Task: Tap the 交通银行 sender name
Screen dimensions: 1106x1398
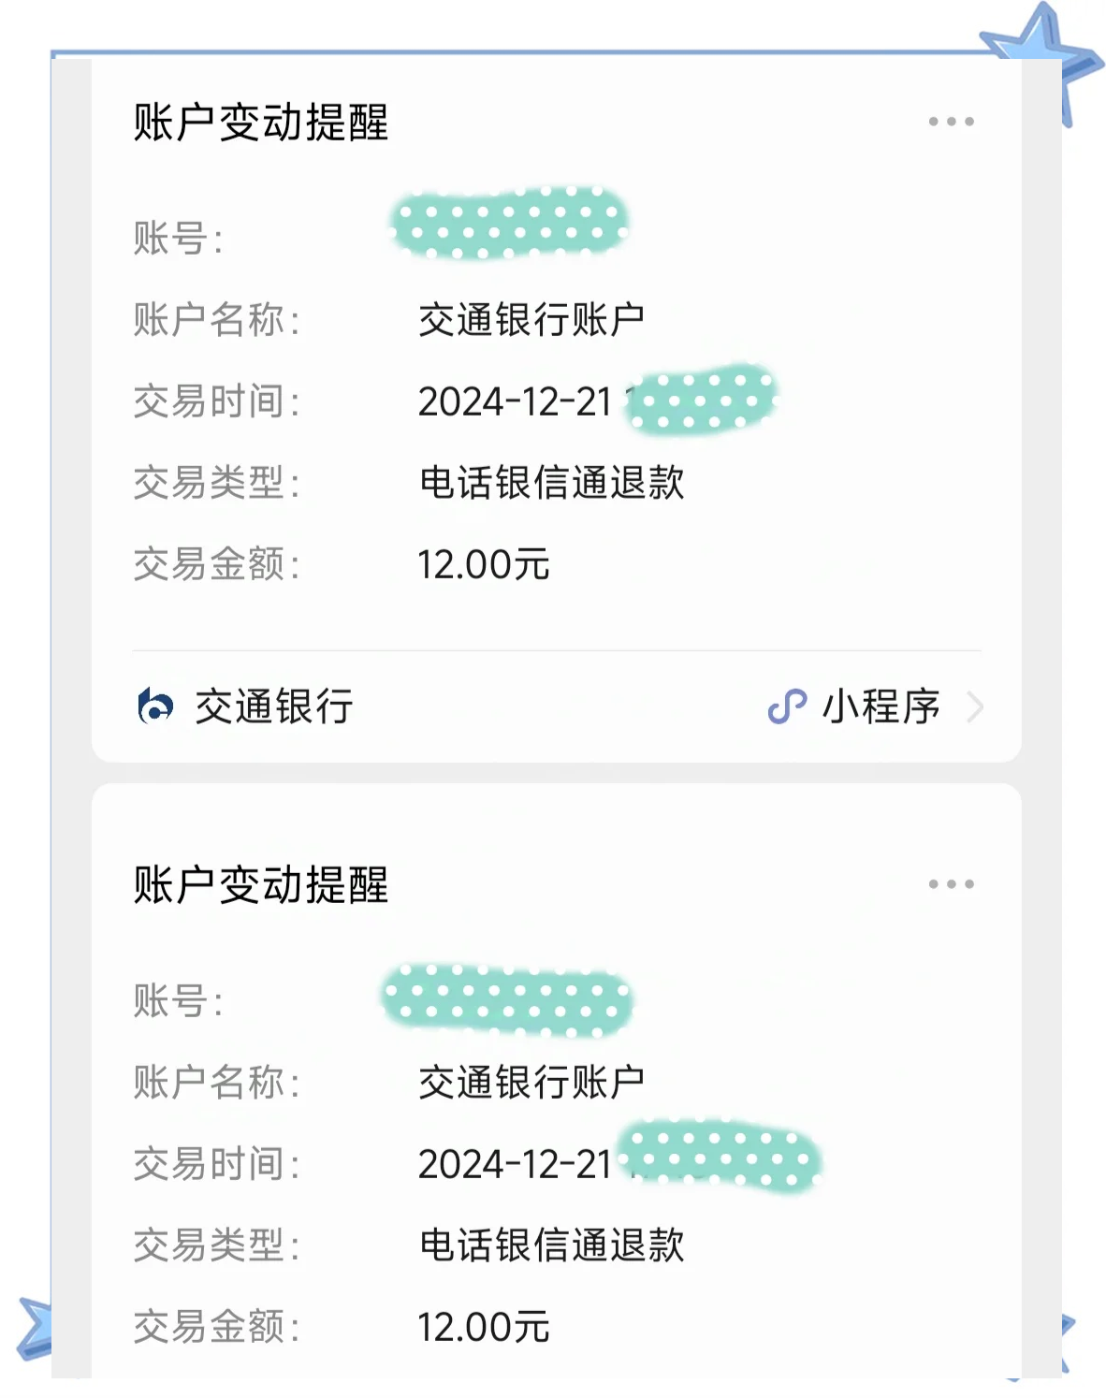Action: 273,706
